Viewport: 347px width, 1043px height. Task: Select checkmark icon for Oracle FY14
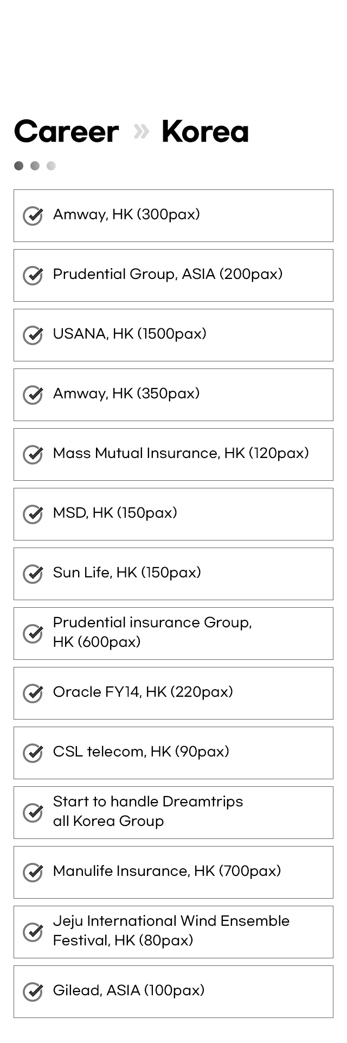pyautogui.click(x=33, y=693)
